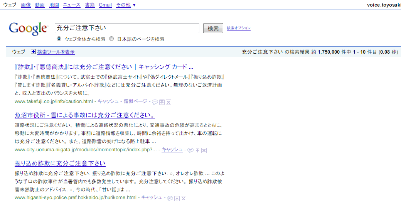This screenshot has height=201, width=401.
Task: Open キャッシュ for the takefuji.co.jp result
Action: pyautogui.click(x=108, y=101)
